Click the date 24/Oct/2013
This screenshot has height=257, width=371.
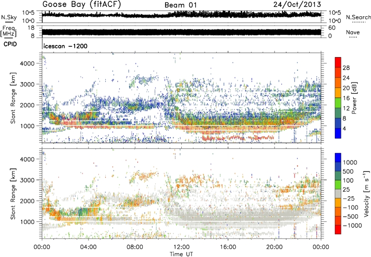coord(297,5)
